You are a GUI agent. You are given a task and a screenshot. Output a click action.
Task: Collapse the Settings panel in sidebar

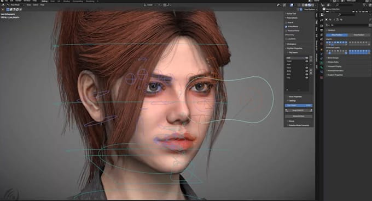pyautogui.click(x=292, y=101)
